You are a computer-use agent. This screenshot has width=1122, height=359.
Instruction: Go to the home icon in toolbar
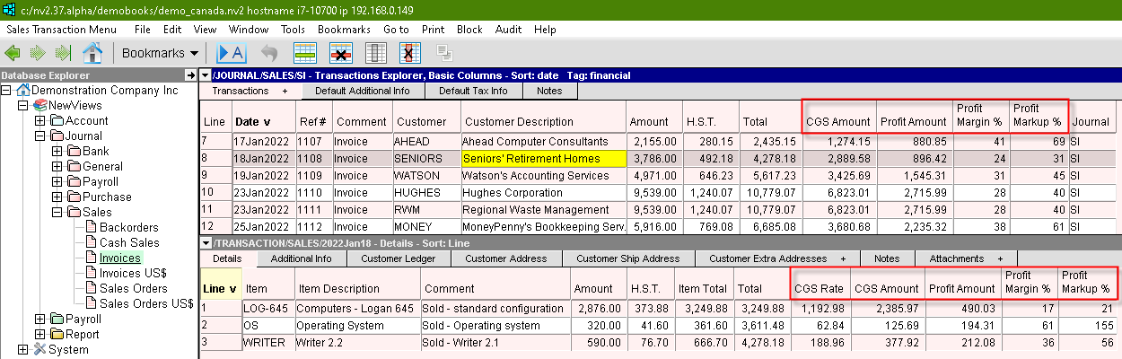[92, 52]
